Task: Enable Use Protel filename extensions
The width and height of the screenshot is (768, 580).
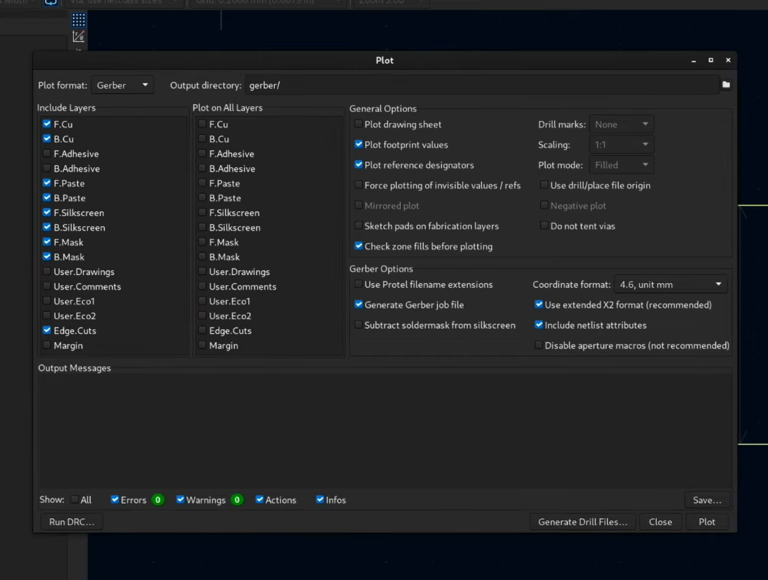Action: pyautogui.click(x=358, y=284)
